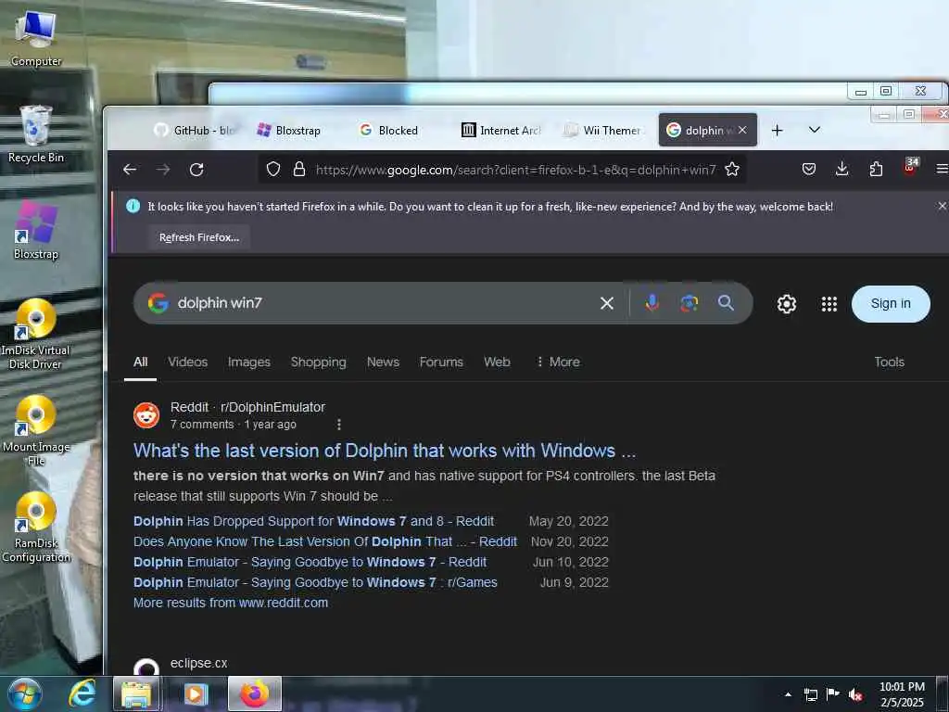
Task: Open the Reddit result options menu
Action: pos(339,425)
